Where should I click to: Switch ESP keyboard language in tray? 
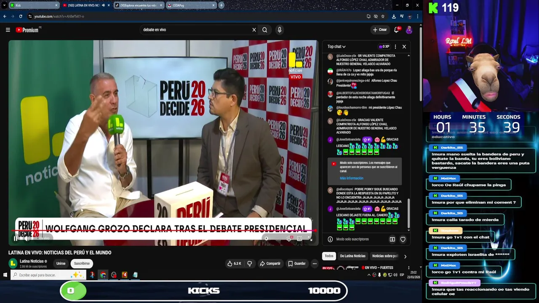point(402,275)
